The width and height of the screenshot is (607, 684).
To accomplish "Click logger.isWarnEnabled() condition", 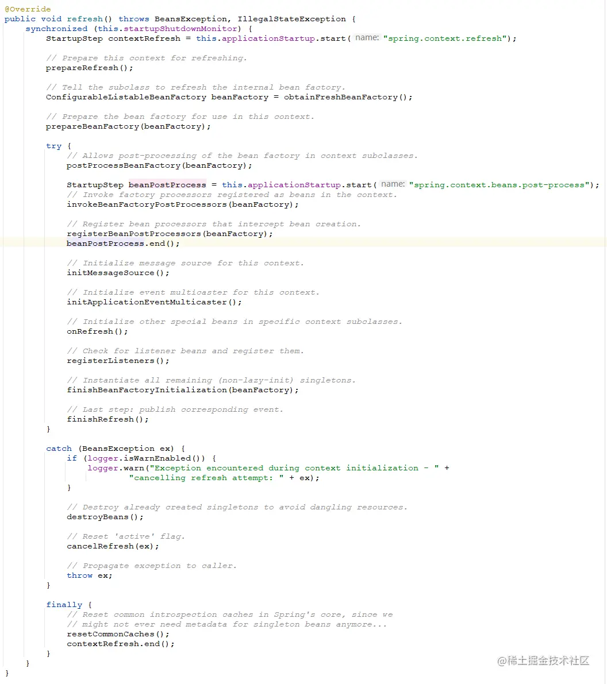I will click(146, 458).
